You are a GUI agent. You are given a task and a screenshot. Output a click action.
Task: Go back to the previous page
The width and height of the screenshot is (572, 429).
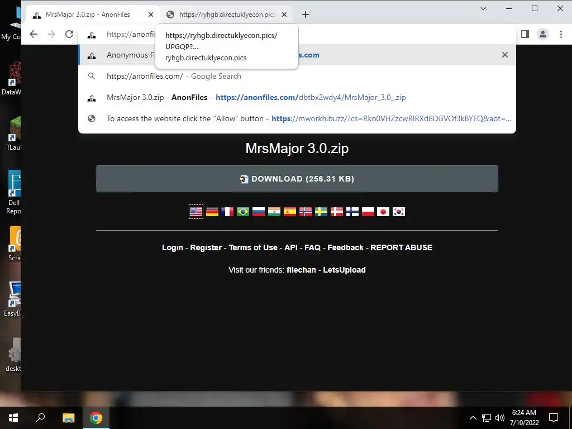click(x=33, y=34)
